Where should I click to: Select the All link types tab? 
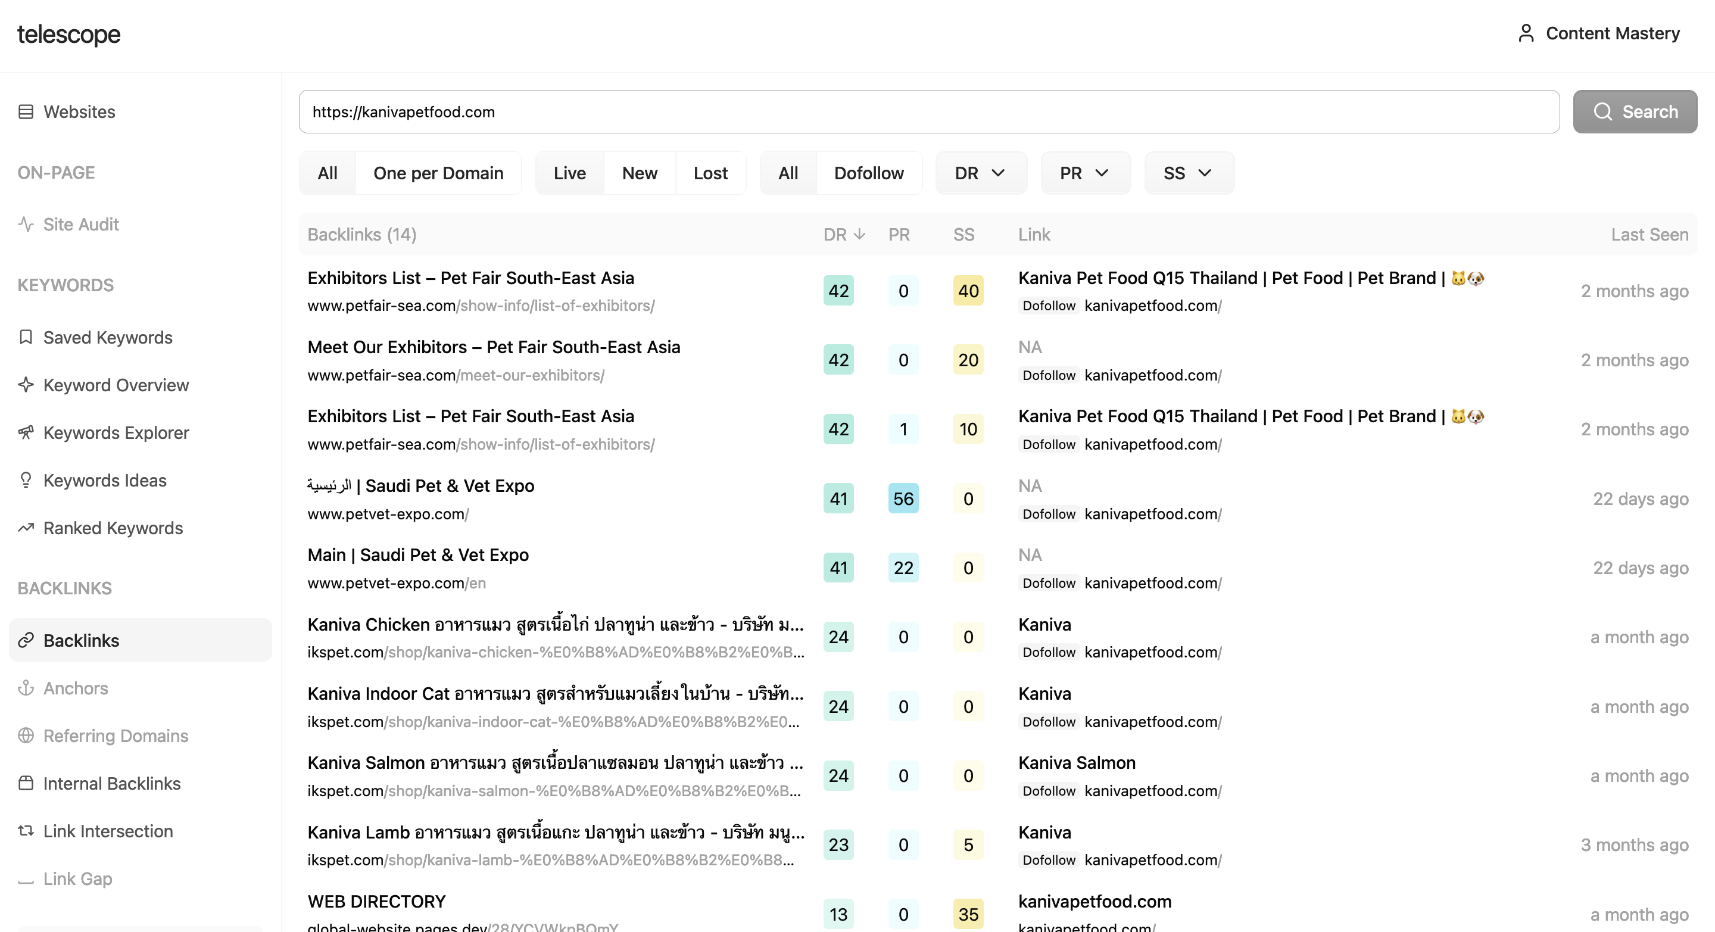click(x=788, y=173)
